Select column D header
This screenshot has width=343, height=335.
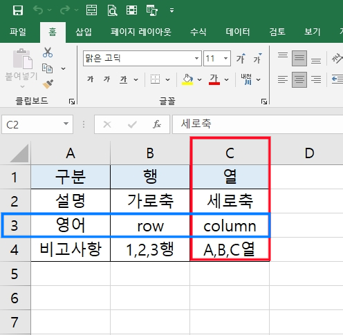click(x=307, y=153)
